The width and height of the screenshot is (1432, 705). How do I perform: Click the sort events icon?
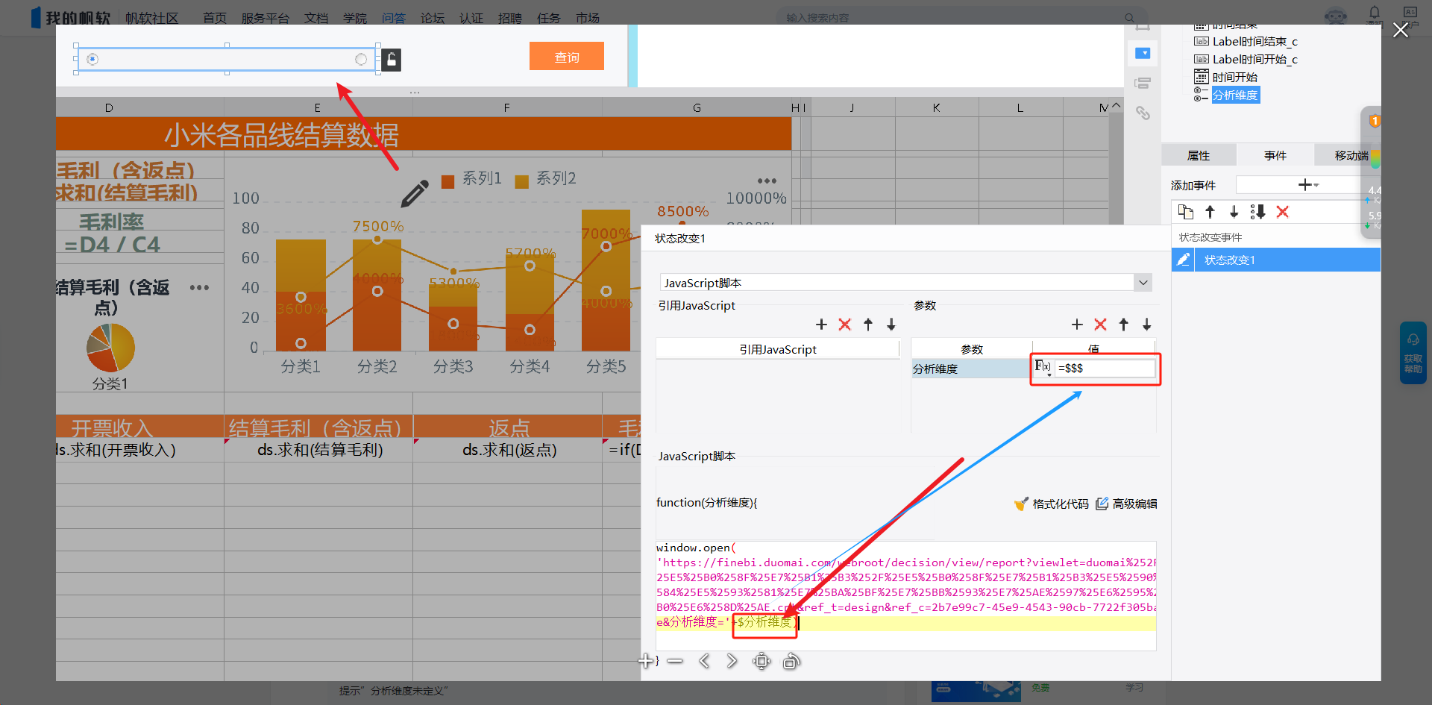(x=1257, y=212)
